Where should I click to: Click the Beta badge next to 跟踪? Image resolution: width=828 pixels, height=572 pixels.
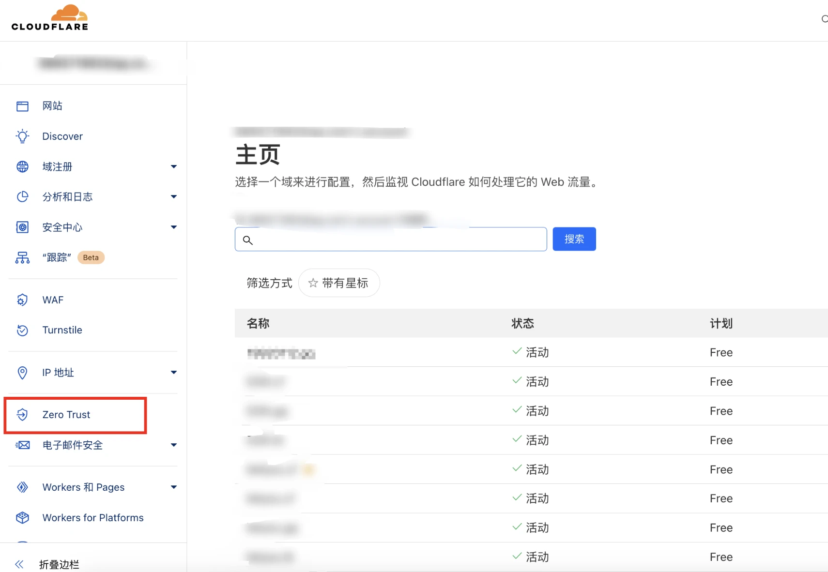91,257
